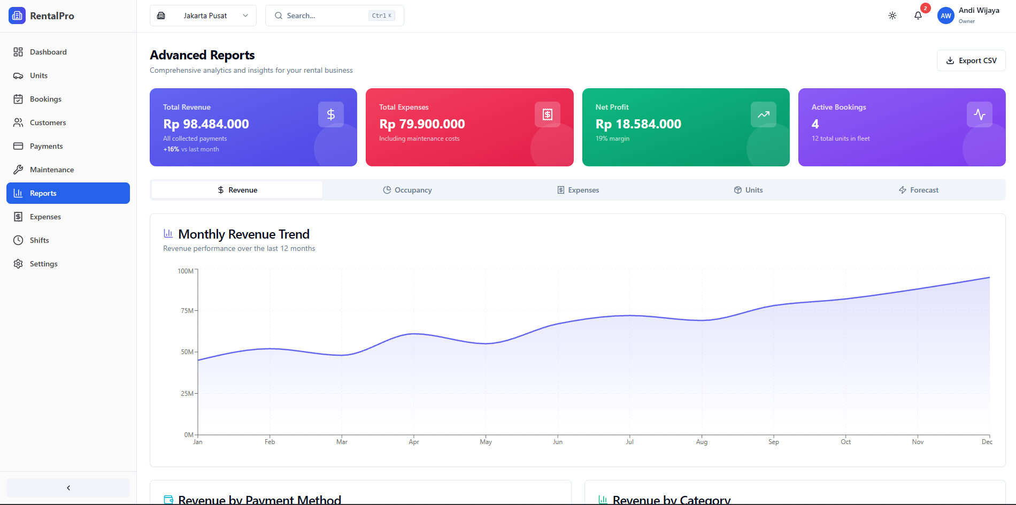Click the dollar icon on Total Revenue card
The image size is (1016, 505).
[331, 114]
